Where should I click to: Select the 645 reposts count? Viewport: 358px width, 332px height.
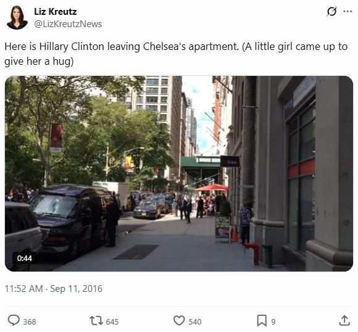pos(112,322)
